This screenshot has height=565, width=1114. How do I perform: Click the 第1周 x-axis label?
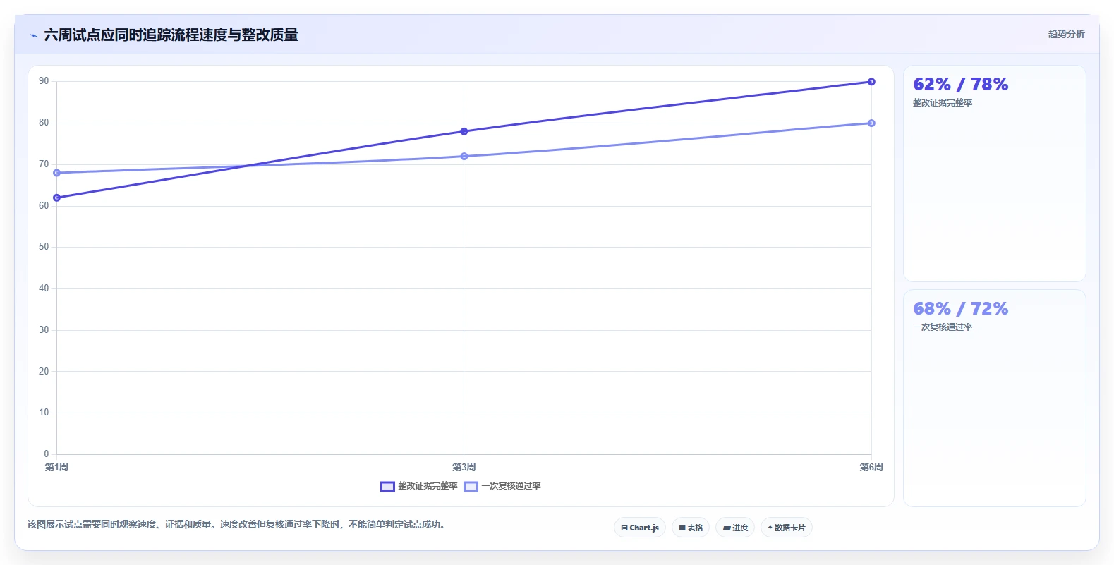[56, 467]
